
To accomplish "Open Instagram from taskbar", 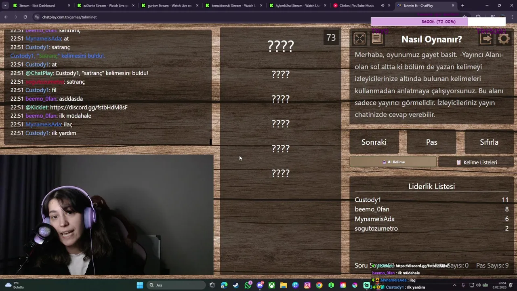I will click(307, 285).
